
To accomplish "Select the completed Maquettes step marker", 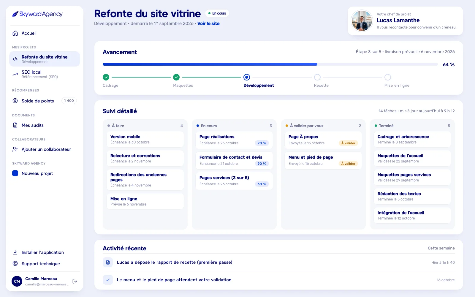I will pos(176,77).
